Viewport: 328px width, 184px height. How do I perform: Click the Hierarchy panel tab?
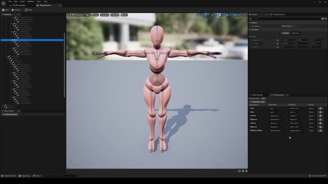pos(8,14)
